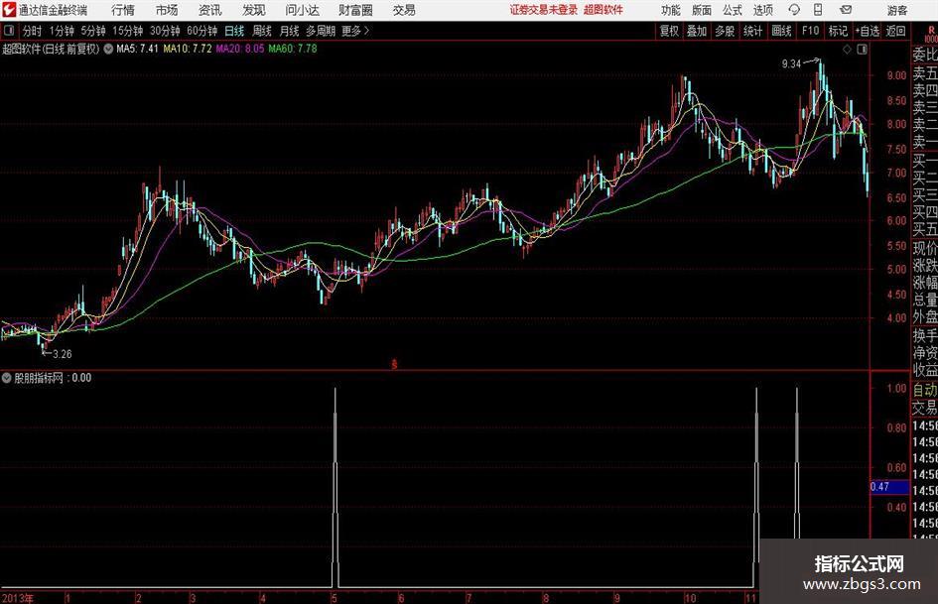Open the 功能 menu
Viewport: 938px width, 604px height.
point(671,10)
